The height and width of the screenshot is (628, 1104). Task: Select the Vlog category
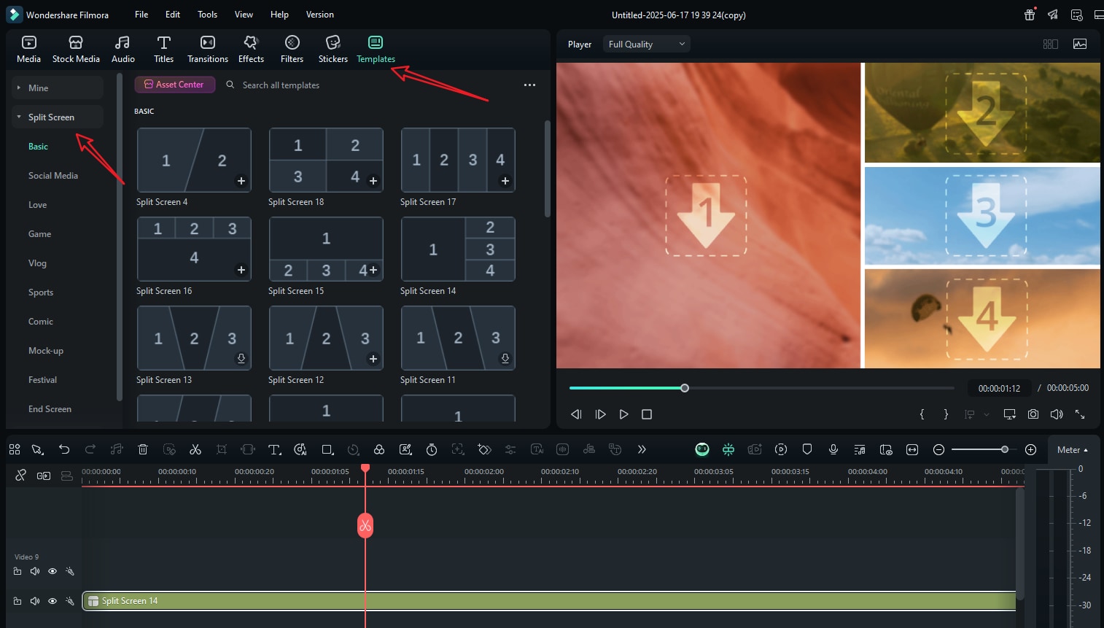click(x=37, y=263)
